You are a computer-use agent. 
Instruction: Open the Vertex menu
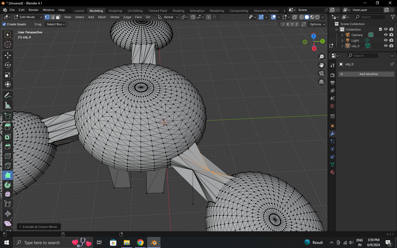coord(115,17)
